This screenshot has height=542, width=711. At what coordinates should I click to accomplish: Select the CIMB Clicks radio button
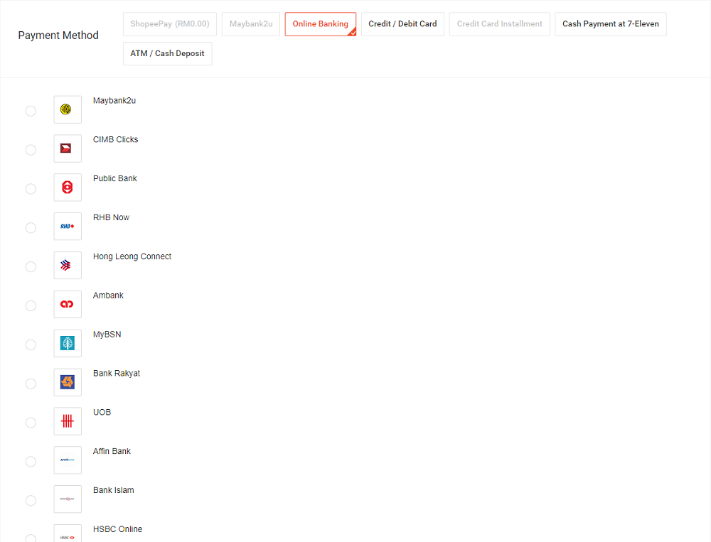pos(31,150)
